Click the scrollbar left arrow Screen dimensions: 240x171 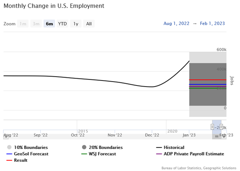pyautogui.click(x=5, y=136)
